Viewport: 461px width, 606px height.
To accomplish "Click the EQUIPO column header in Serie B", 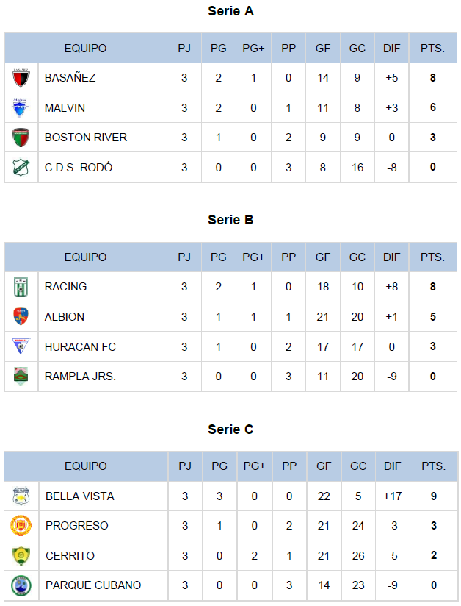I will click(85, 257).
